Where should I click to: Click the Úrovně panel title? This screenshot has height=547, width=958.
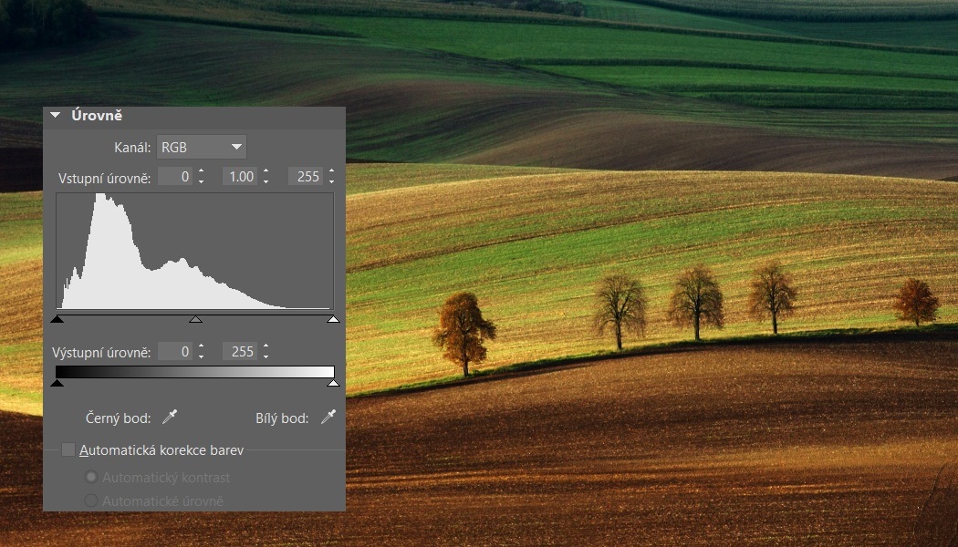97,115
